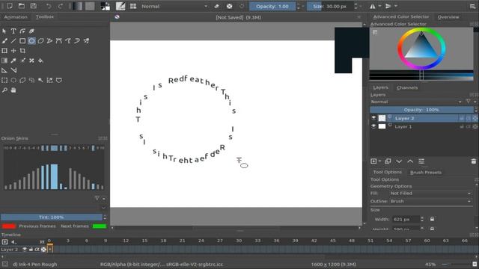Add a new layer in timeline
The width and height of the screenshot is (479, 269).
pos(4,242)
